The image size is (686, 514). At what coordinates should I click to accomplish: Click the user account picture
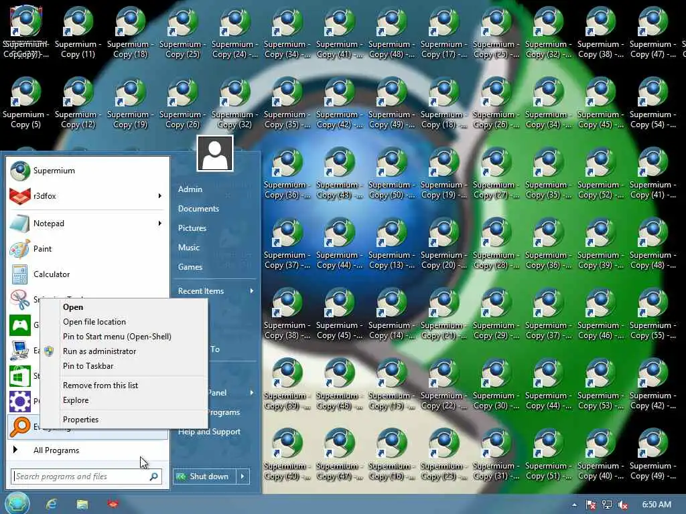(215, 153)
